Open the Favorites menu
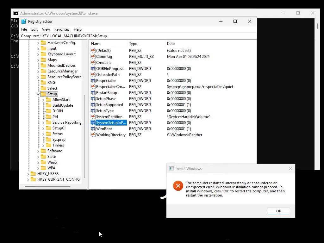324x243 pixels. [62, 29]
